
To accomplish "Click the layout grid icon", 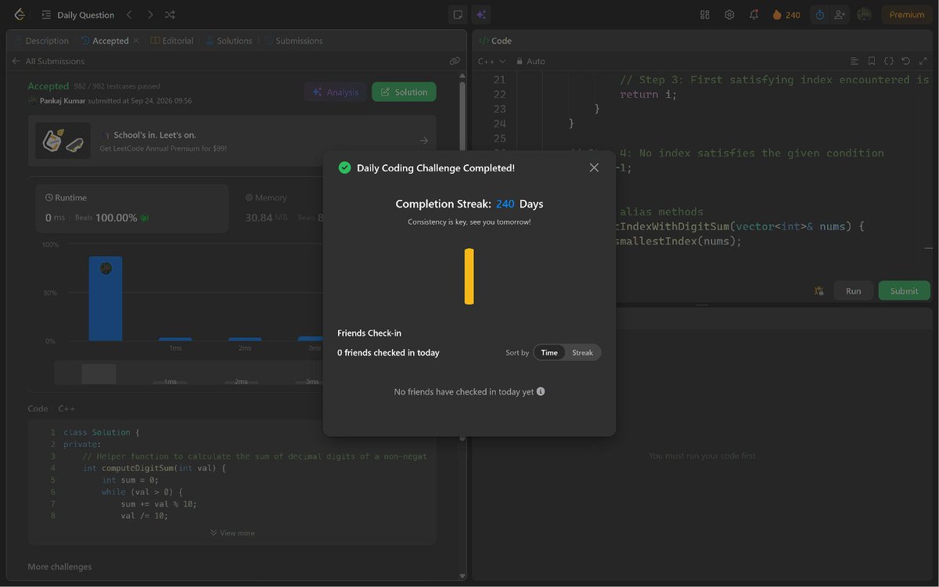I will (705, 15).
